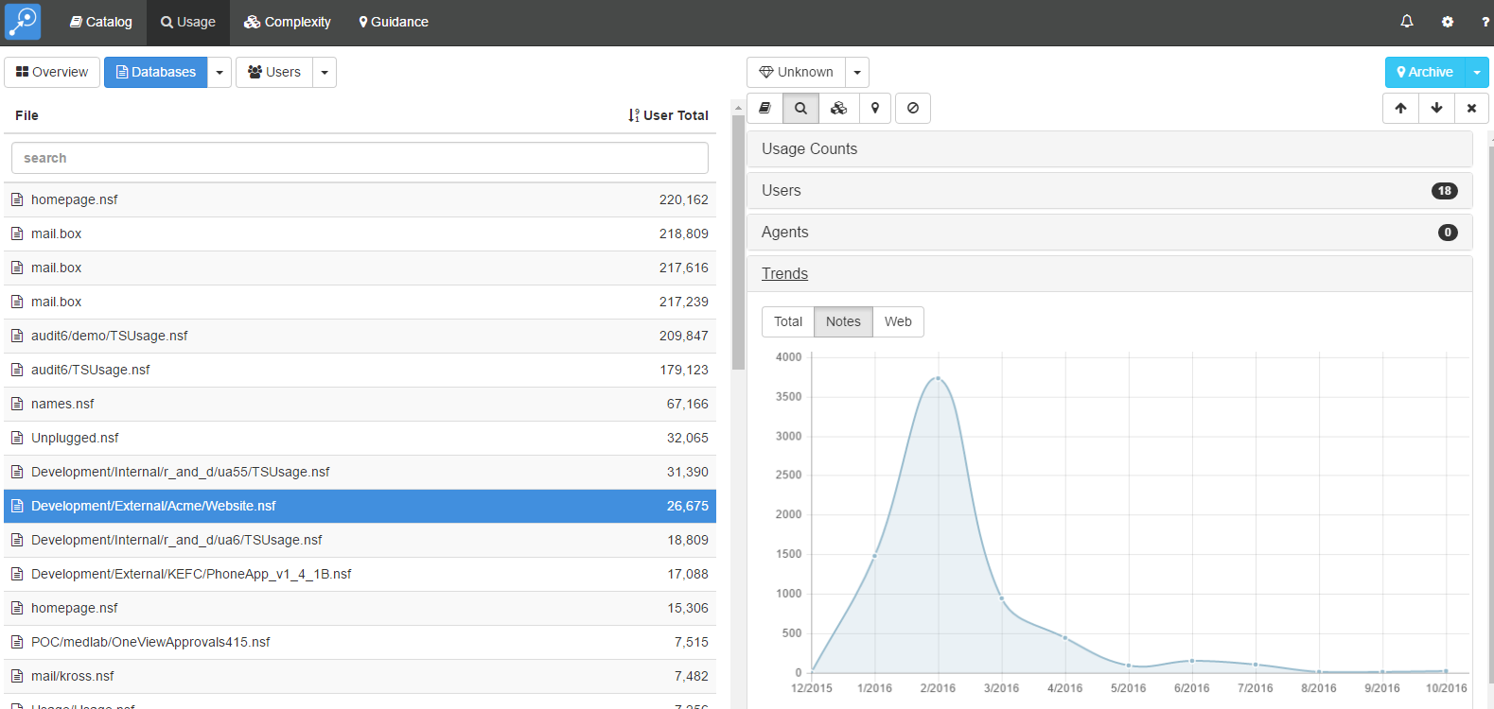Select the guidance pin icon in the detail toolbar

[x=876, y=109]
